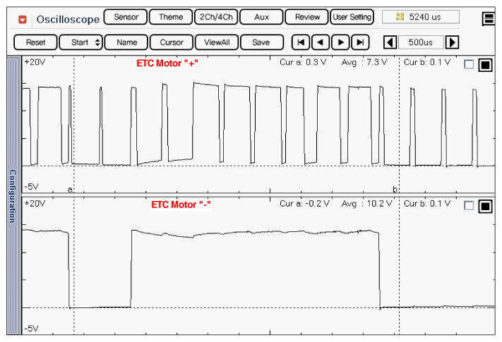Click the ViewAll button
502x342 pixels.
click(215, 42)
